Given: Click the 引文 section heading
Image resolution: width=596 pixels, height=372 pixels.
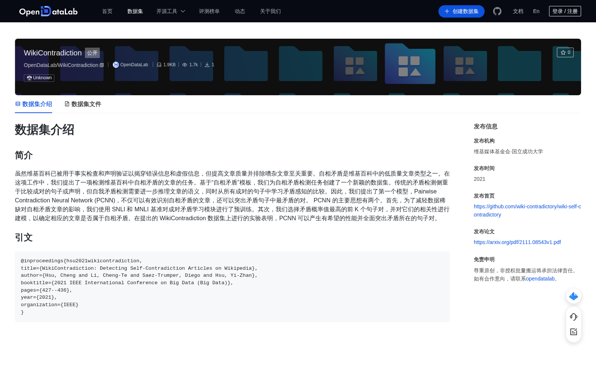Looking at the screenshot, I should (24, 237).
